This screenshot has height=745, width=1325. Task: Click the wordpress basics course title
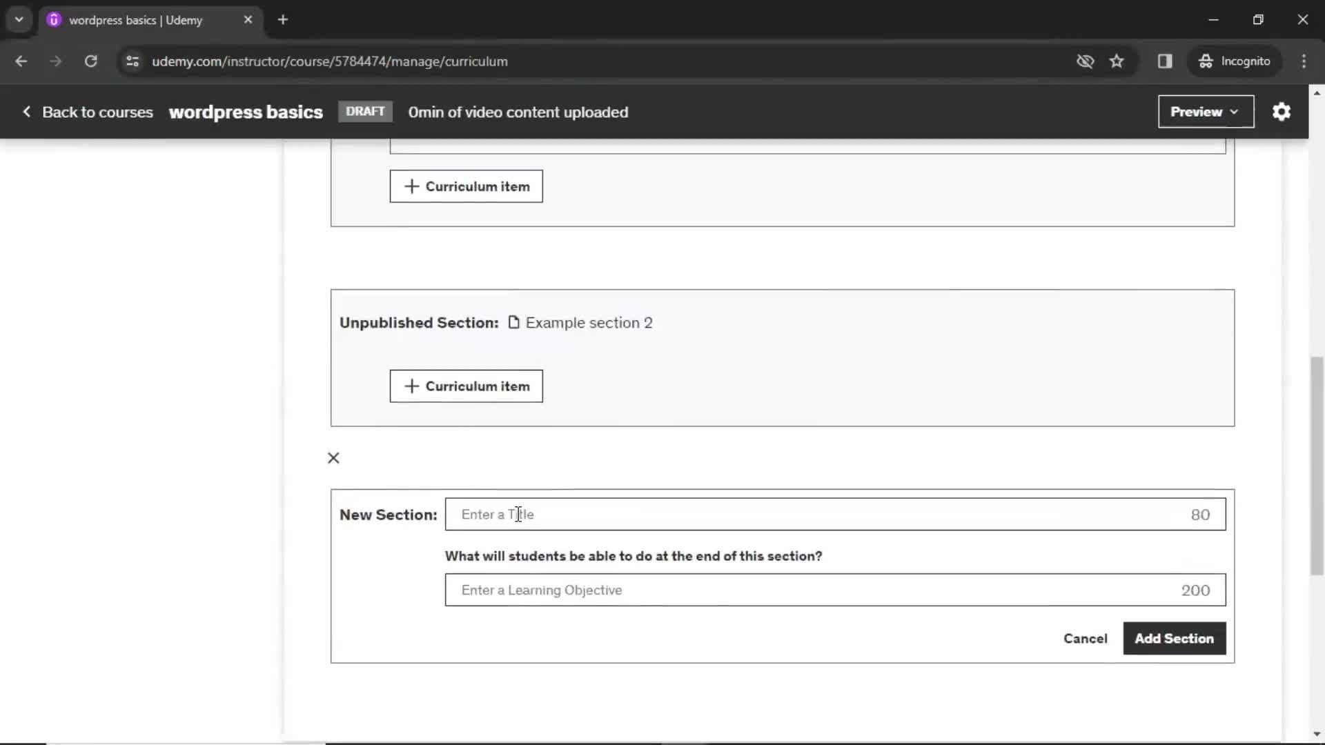click(245, 111)
